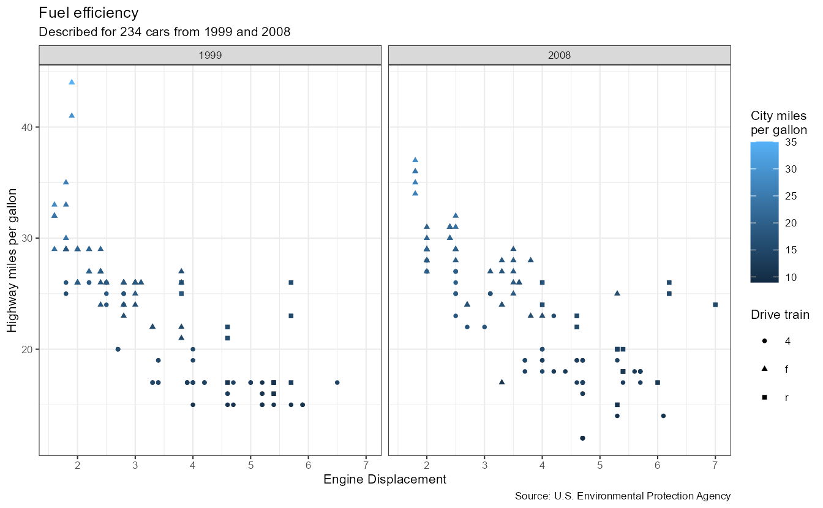This screenshot has height=508, width=823.
Task: Click the rightmost circle in 2008 at 14 mpg
Action: pyautogui.click(x=663, y=416)
